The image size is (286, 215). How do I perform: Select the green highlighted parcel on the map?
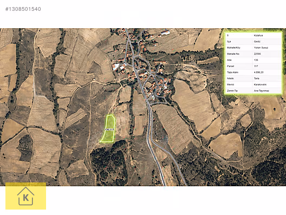click(x=108, y=129)
